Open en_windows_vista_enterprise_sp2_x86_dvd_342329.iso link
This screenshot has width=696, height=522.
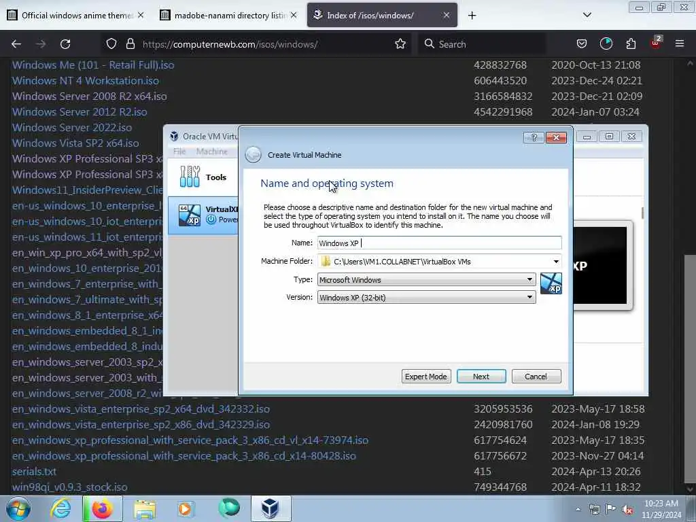click(x=141, y=424)
